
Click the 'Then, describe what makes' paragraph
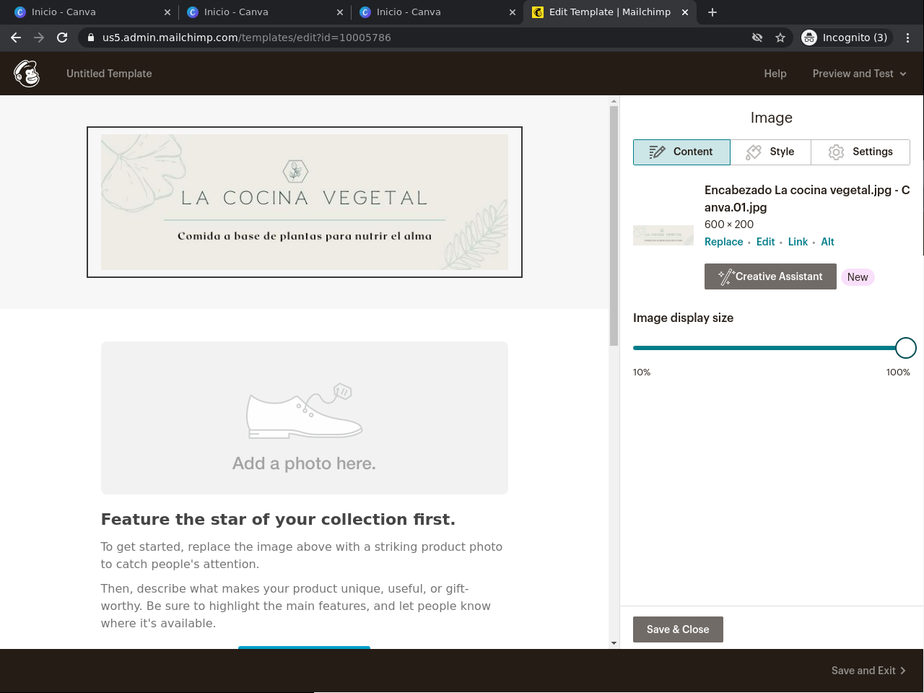pos(296,606)
